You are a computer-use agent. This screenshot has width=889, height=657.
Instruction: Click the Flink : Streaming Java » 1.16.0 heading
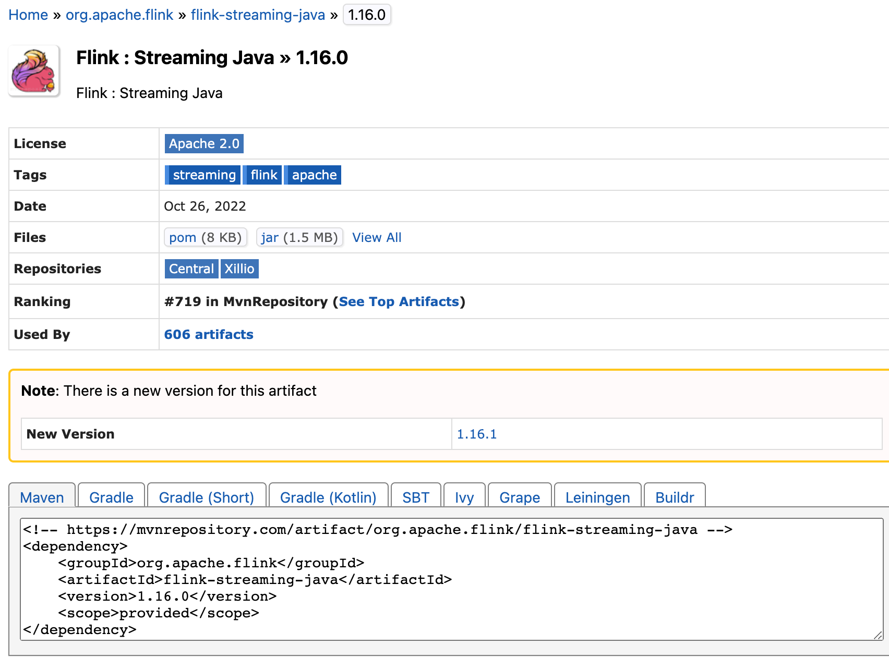[212, 57]
